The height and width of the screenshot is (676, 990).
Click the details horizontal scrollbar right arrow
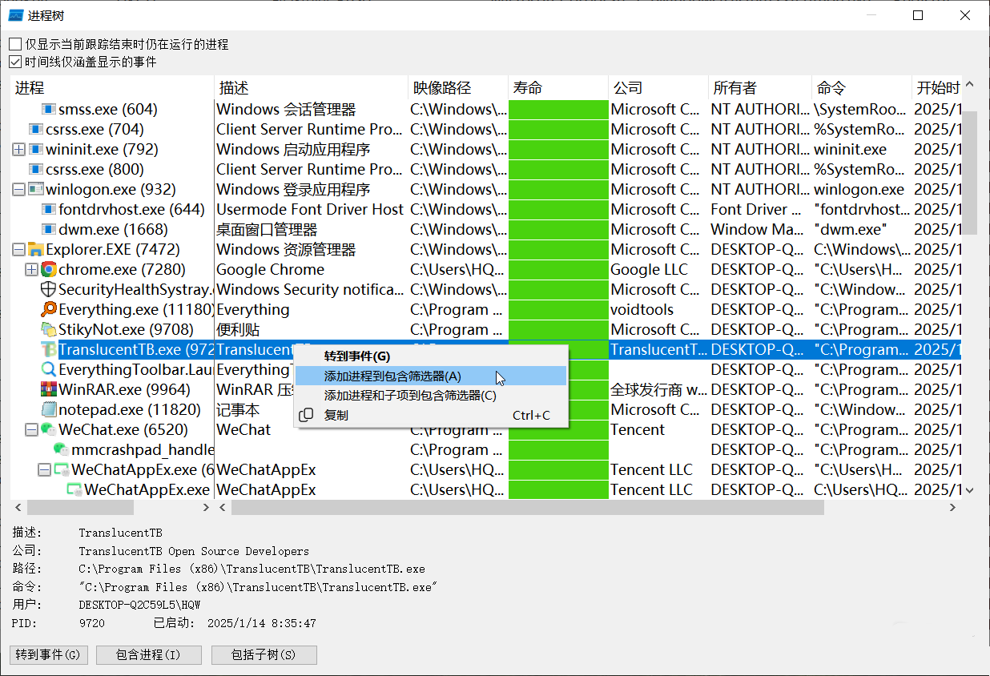953,507
